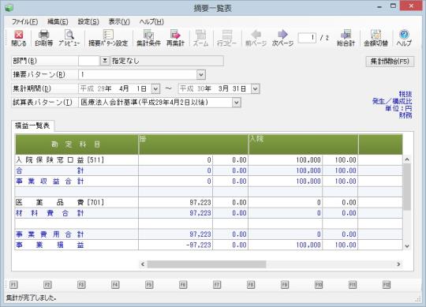Click the F5 function key button
The width and height of the screenshot is (426, 307).
coord(149,285)
